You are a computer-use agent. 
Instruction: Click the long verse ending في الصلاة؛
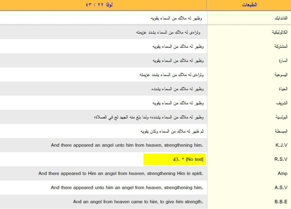click(149, 117)
